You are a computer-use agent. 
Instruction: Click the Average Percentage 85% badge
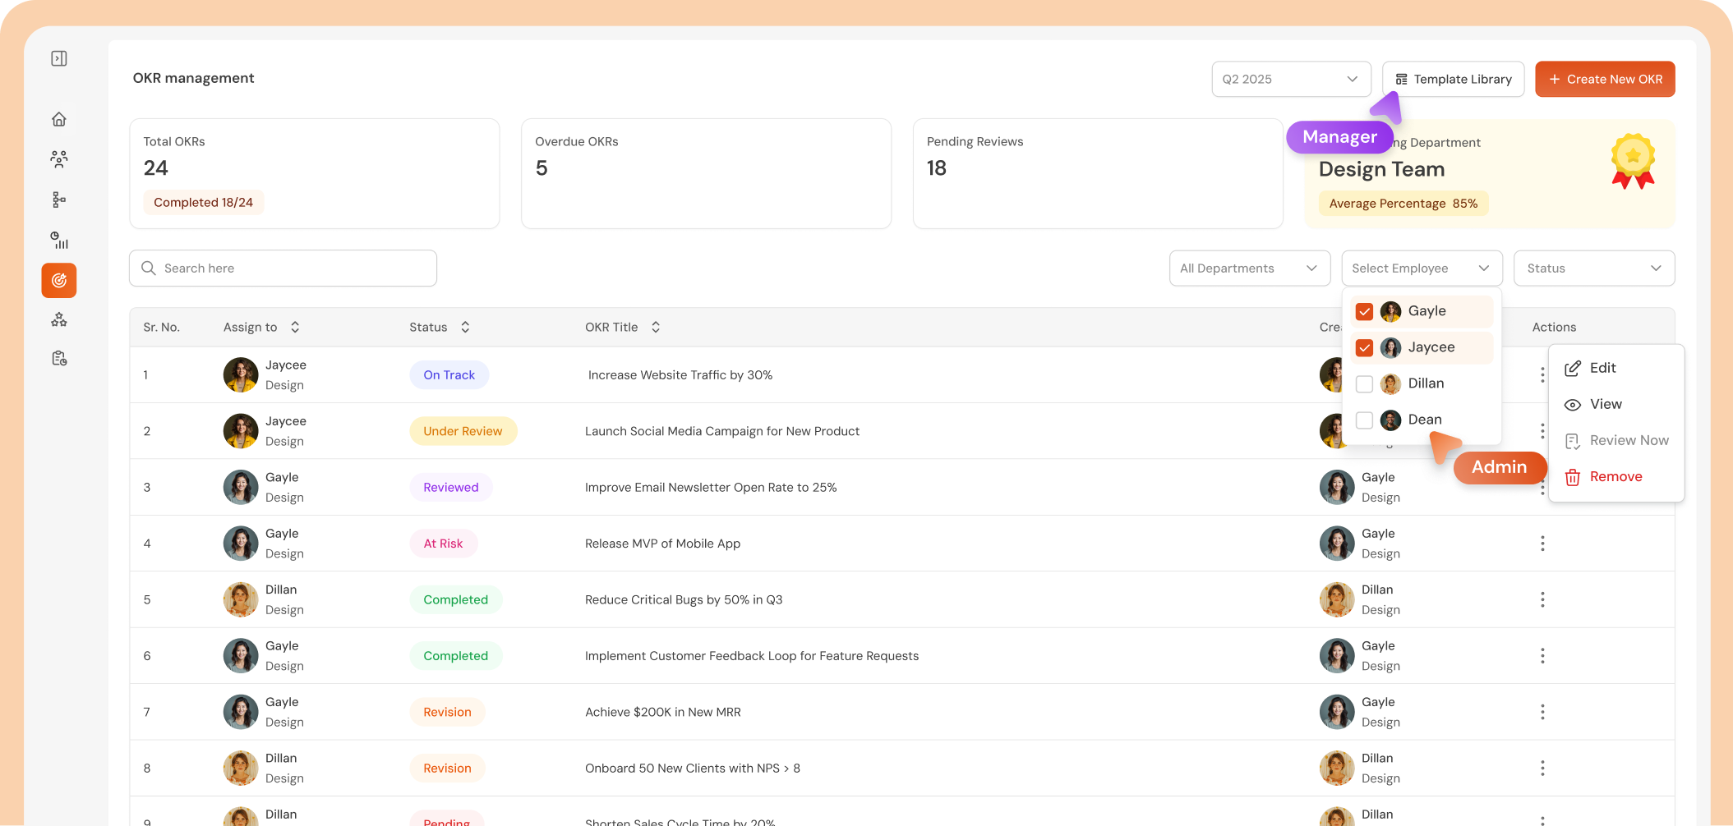pyautogui.click(x=1403, y=203)
